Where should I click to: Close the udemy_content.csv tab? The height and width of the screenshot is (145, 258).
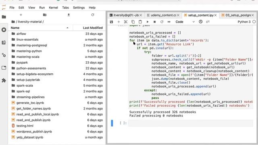click(178, 15)
